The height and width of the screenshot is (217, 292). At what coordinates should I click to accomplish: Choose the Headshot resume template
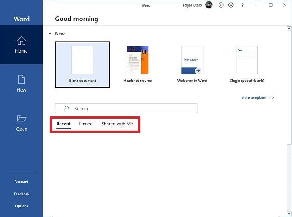tap(138, 65)
